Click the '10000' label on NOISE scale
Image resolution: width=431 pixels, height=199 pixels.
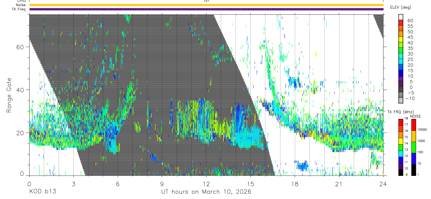coord(422,130)
